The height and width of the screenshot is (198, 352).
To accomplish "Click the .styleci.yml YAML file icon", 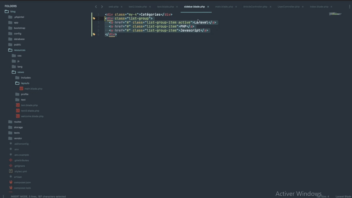I will (11, 171).
